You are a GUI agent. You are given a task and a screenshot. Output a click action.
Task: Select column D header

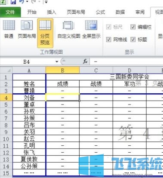tap(129, 70)
